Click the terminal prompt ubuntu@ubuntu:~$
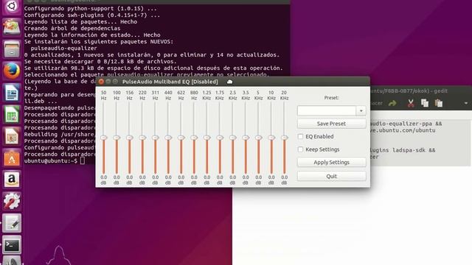The height and width of the screenshot is (265, 472). coord(51,160)
